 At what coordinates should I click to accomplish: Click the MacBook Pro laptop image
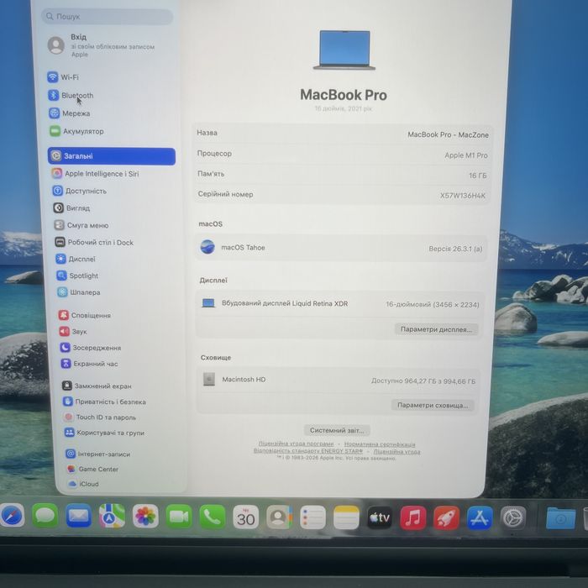point(344,50)
